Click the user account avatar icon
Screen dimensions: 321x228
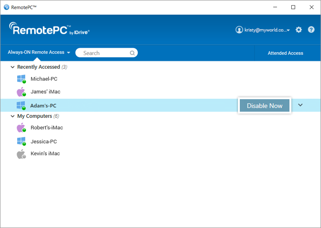(239, 30)
